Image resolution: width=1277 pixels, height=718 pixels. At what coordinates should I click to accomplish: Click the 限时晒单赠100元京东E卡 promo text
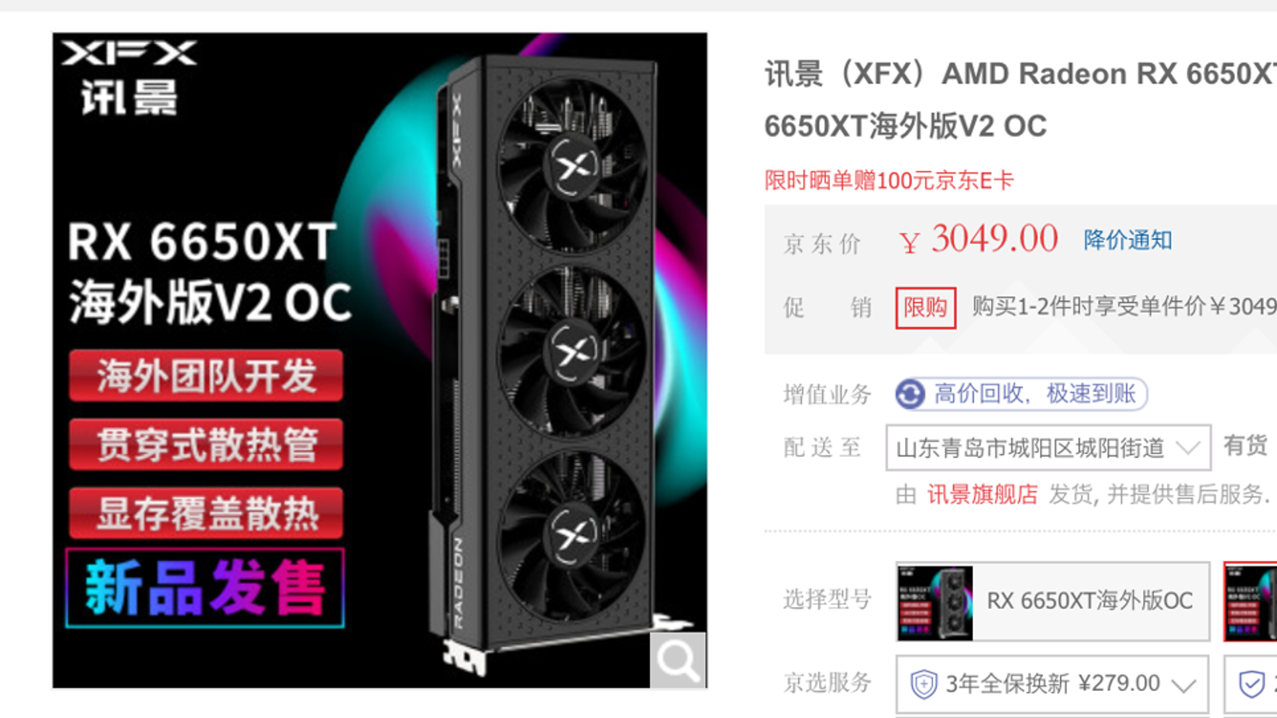(x=889, y=180)
